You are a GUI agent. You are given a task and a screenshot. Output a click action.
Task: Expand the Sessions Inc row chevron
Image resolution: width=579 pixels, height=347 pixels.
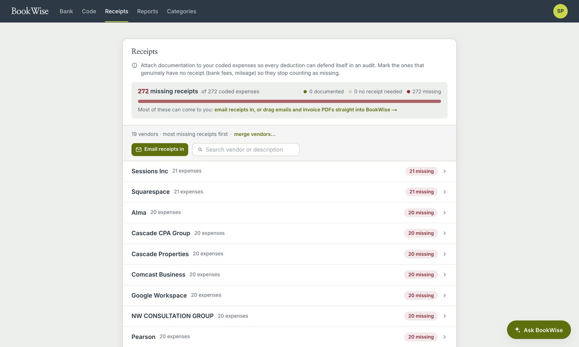click(445, 171)
